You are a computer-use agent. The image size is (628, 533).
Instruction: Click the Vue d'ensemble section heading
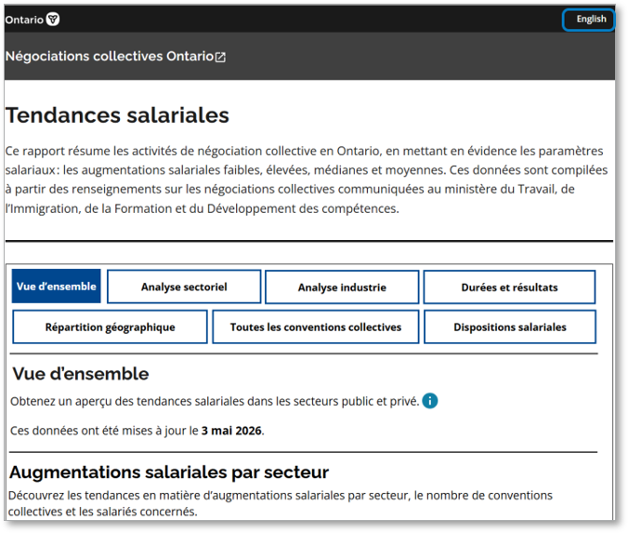(x=81, y=374)
